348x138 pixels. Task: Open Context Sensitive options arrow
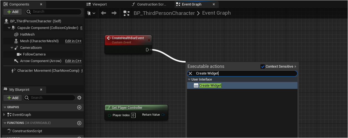pyautogui.click(x=296, y=67)
